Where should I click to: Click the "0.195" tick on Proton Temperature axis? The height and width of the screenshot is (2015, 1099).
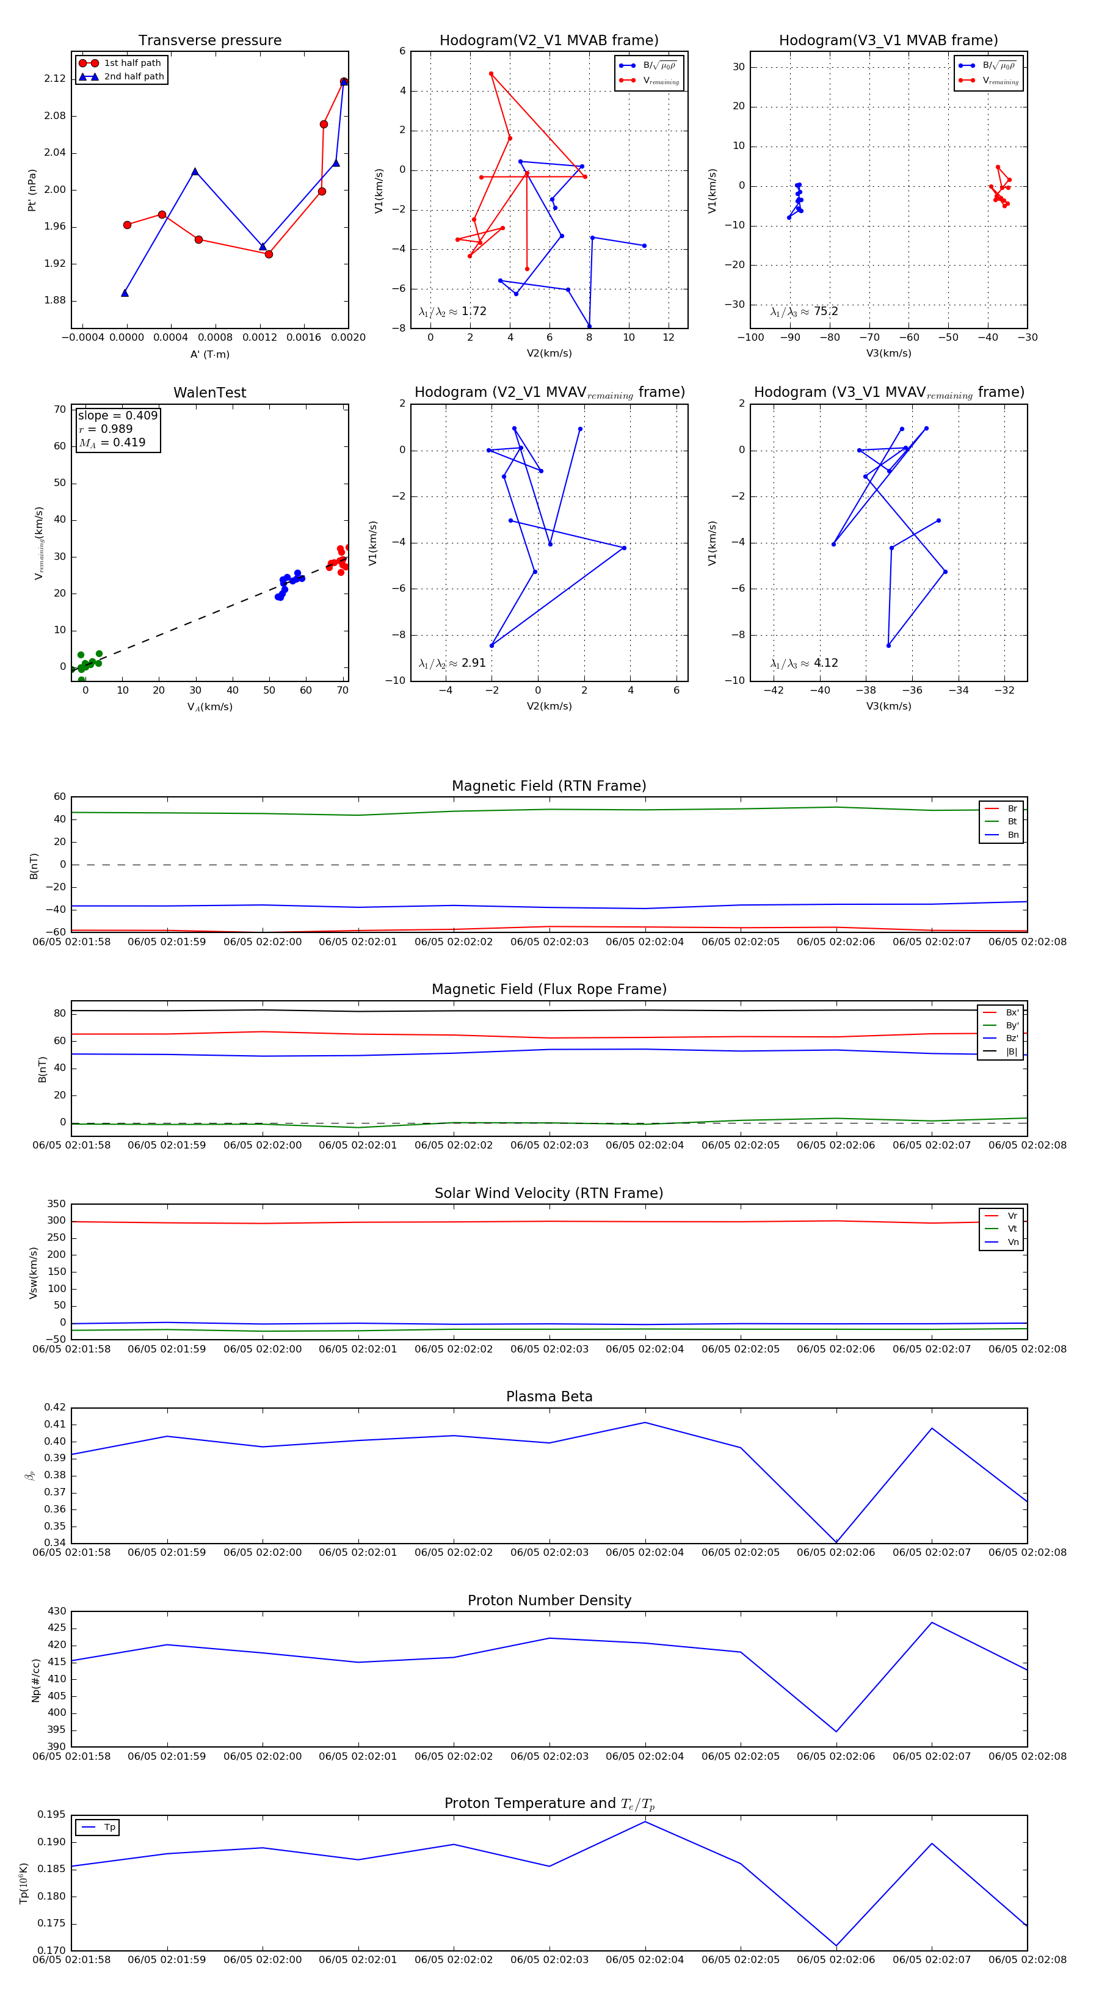click(x=52, y=1815)
